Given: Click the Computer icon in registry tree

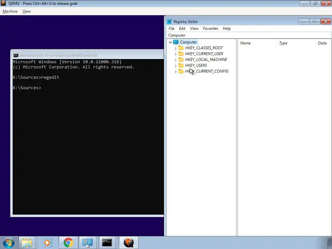Looking at the screenshot, I should (176, 42).
